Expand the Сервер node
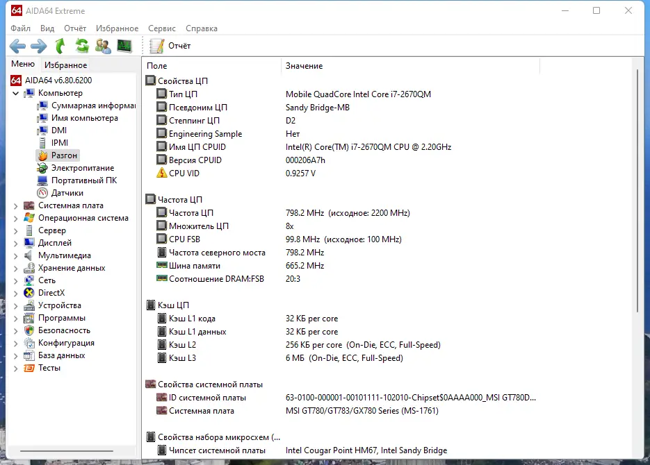650x465 pixels. tap(15, 230)
